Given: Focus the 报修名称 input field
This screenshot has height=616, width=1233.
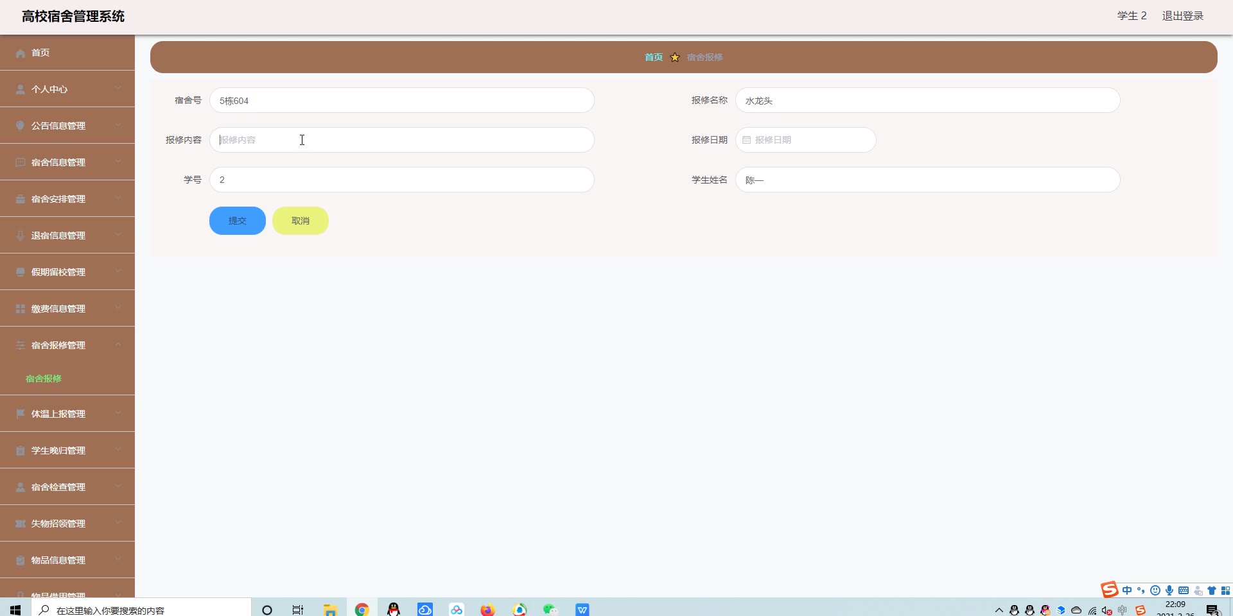Looking at the screenshot, I should coord(928,100).
